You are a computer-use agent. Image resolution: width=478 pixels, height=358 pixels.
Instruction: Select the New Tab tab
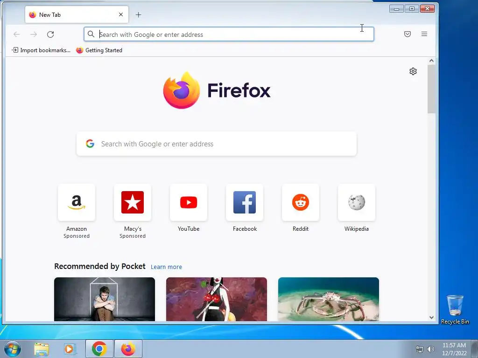77,14
